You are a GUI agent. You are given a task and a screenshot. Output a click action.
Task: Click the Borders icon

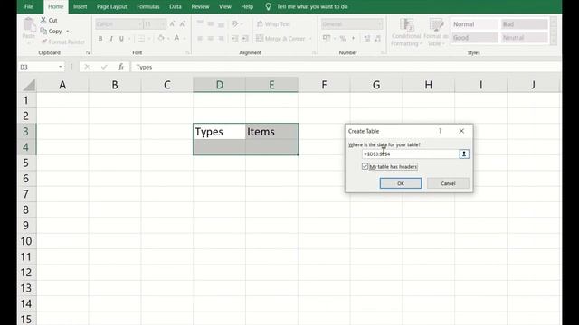(x=141, y=38)
